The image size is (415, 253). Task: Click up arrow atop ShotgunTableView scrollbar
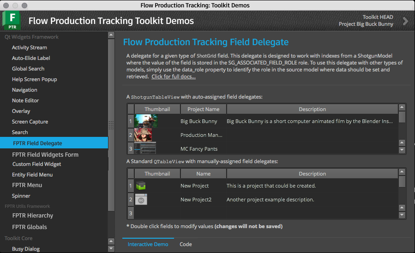click(402, 107)
